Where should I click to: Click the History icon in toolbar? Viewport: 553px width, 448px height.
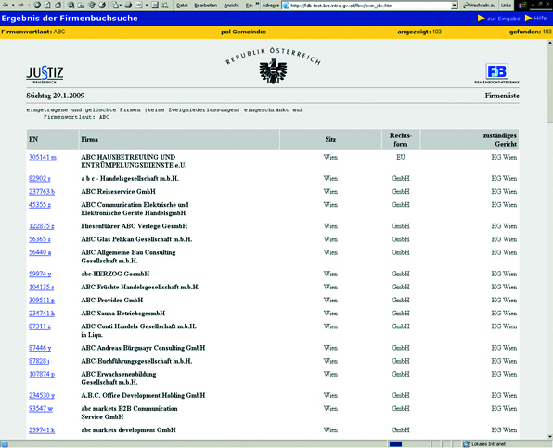click(102, 5)
